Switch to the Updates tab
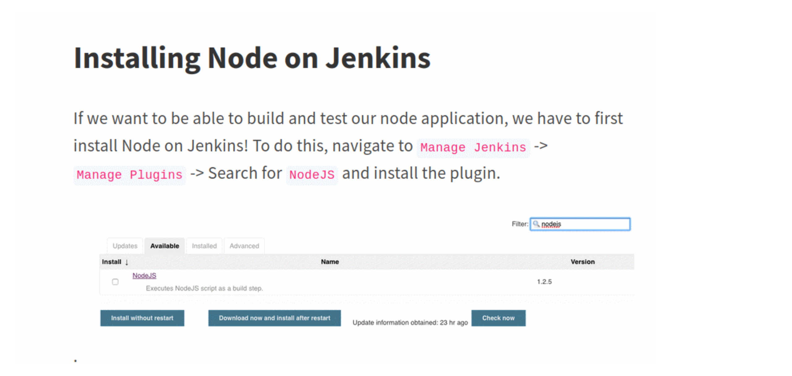 click(125, 246)
